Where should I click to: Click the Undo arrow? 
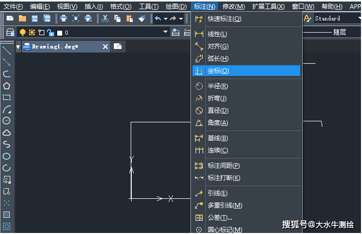[x=158, y=18]
